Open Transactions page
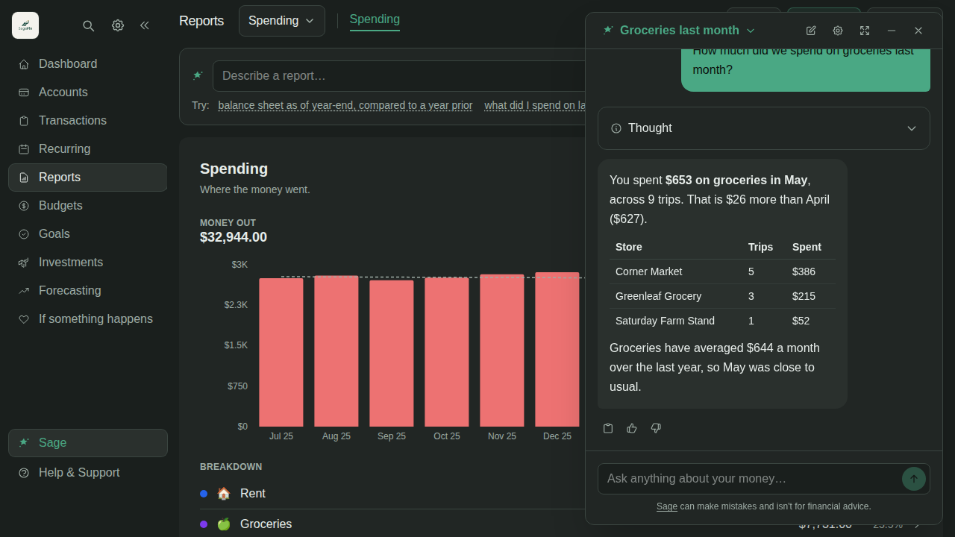 [88, 121]
